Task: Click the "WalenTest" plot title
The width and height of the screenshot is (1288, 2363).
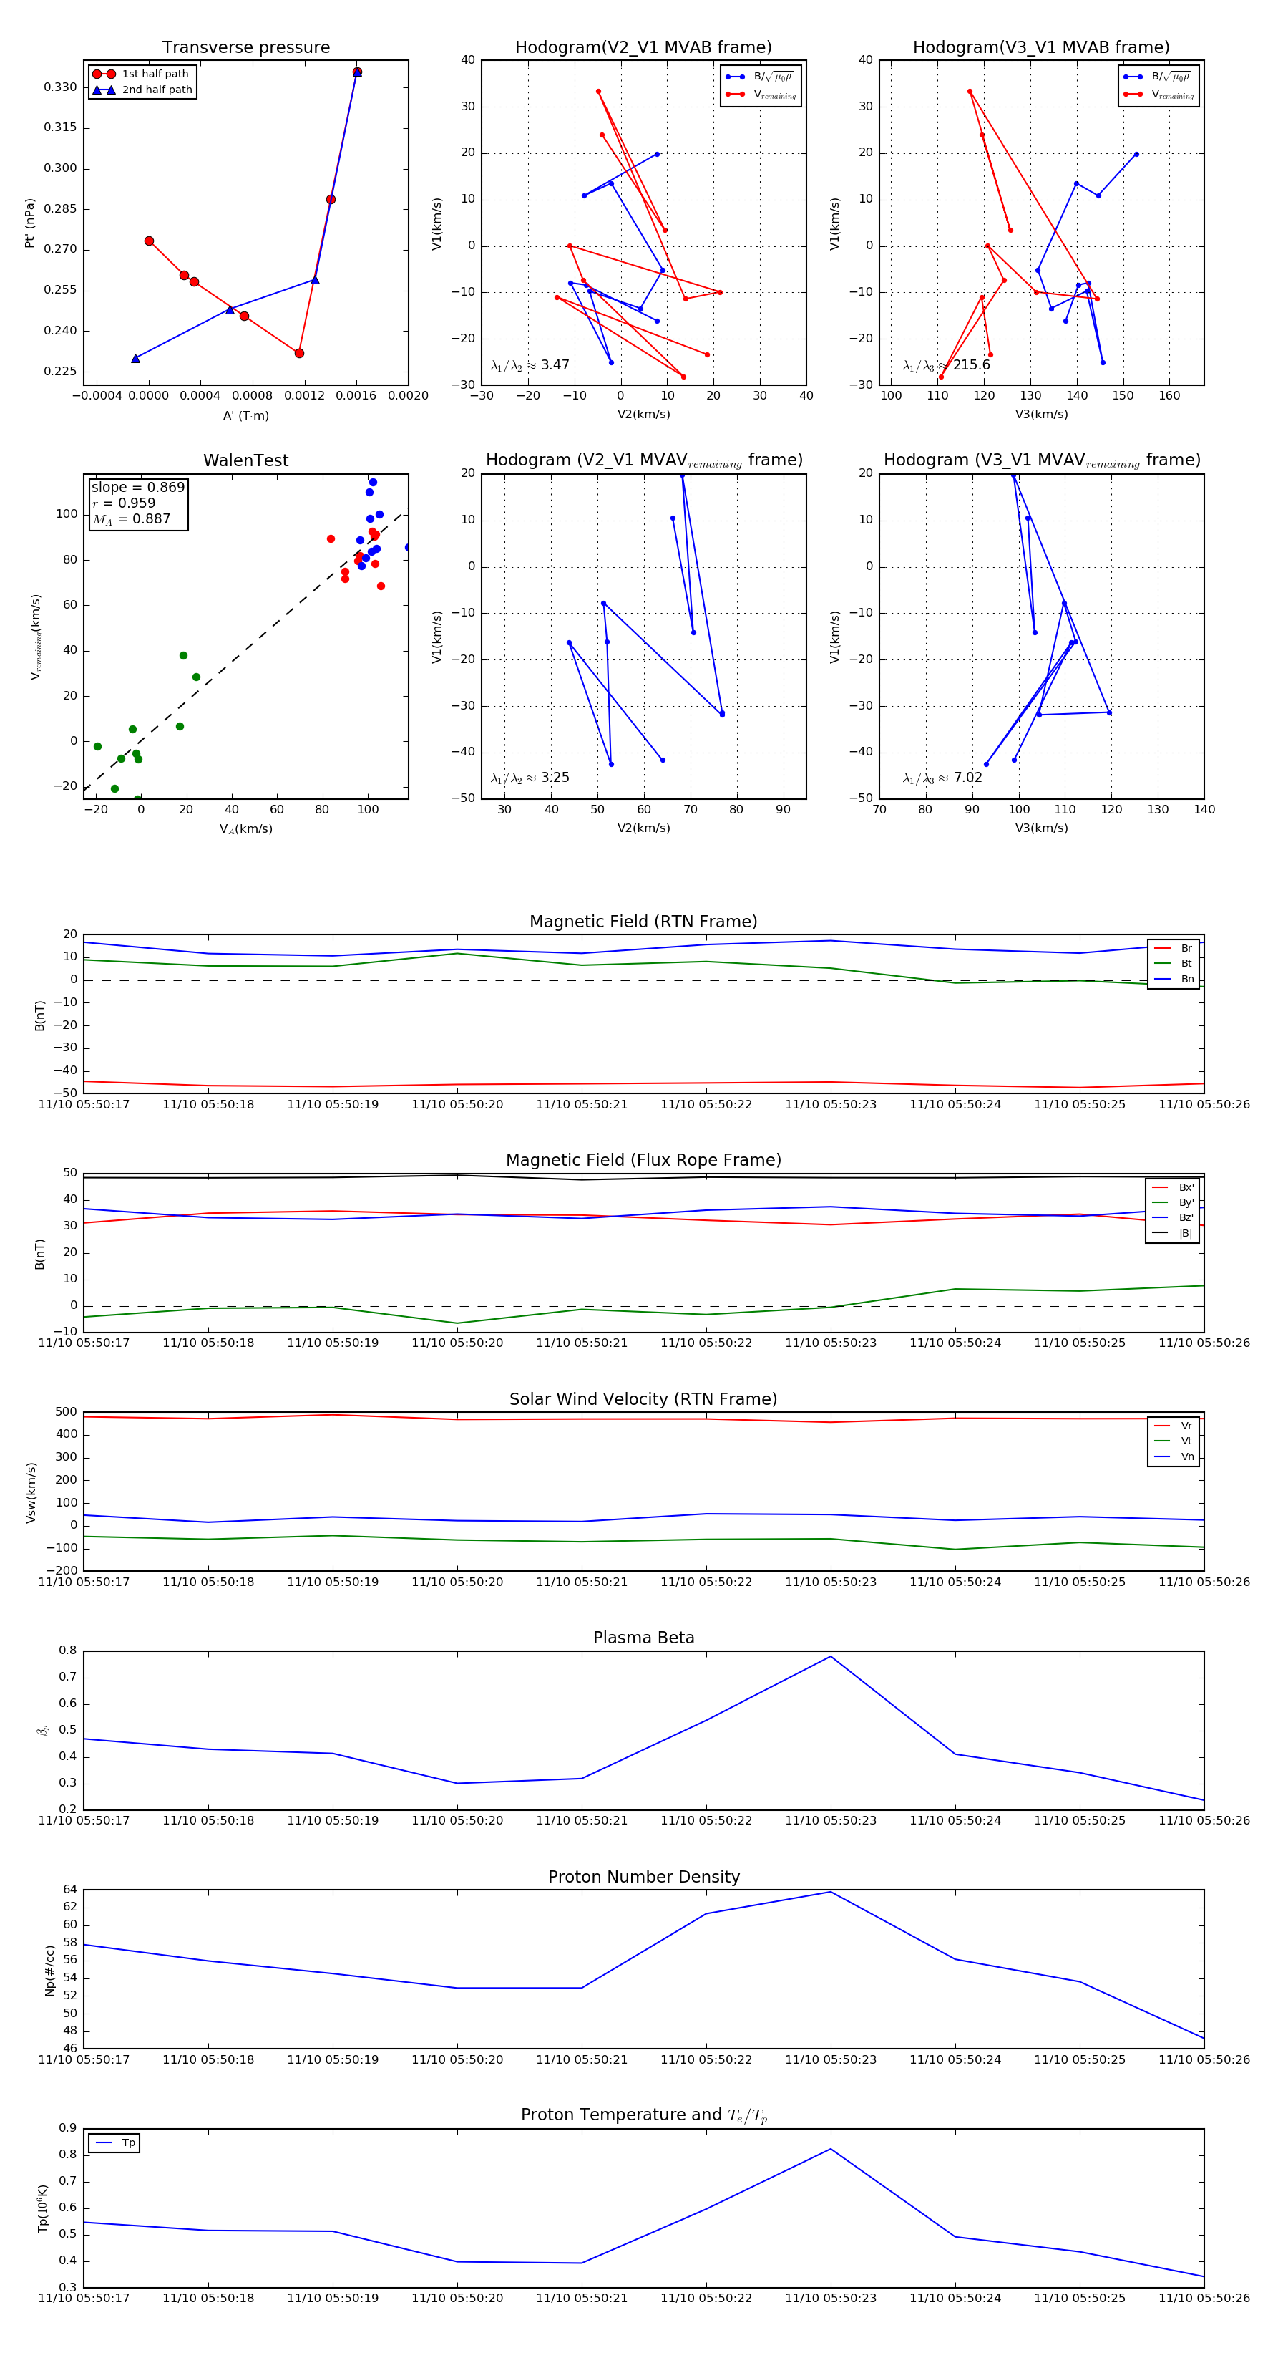Action: [x=245, y=460]
